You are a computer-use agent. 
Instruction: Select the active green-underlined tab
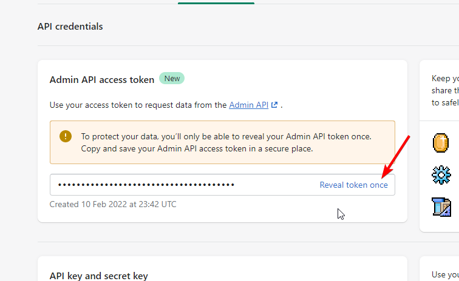216,2
